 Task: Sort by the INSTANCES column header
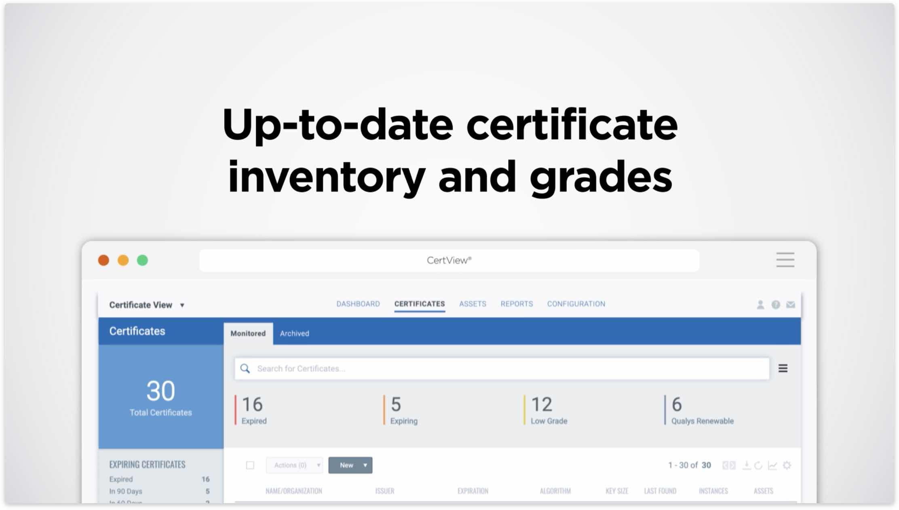tap(713, 491)
